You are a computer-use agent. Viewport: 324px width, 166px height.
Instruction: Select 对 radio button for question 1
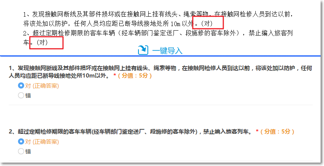(x=21, y=85)
